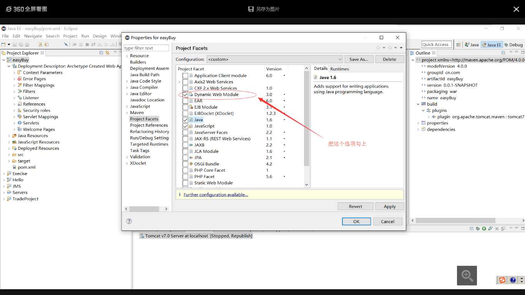This screenshot has width=525, height=295.
Task: Click the facet list vertical scrollbar
Action: coord(306,118)
